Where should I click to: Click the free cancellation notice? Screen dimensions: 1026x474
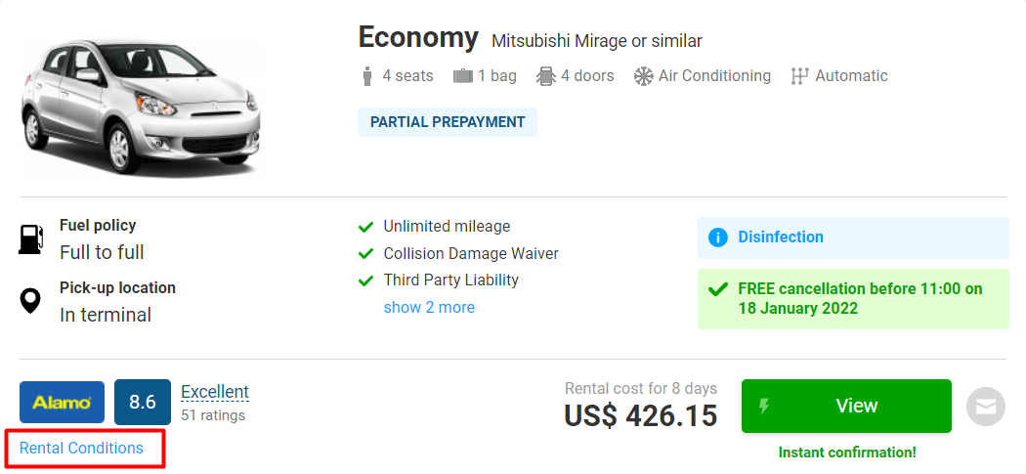coord(852,299)
